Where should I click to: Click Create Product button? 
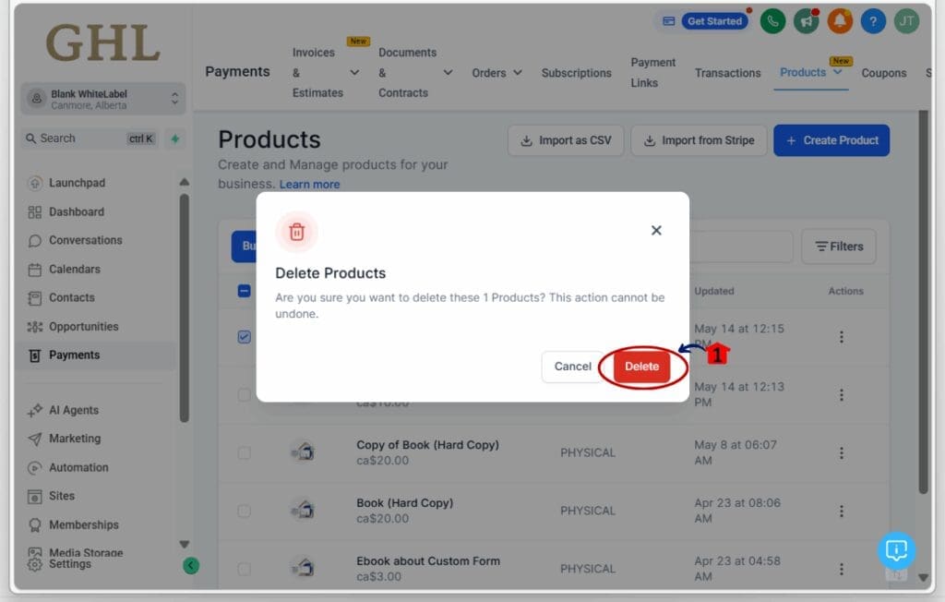point(831,140)
